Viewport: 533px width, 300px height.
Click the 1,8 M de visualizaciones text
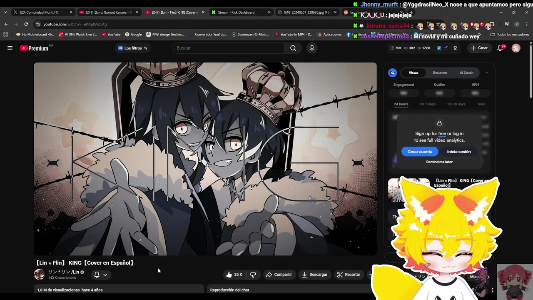(58, 290)
